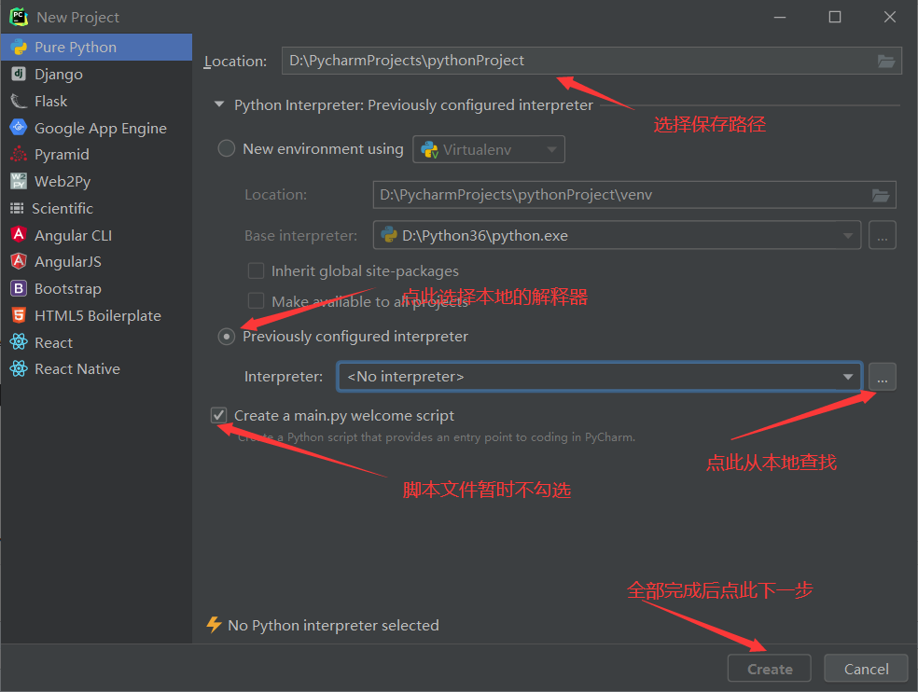Click PyCharm logo in title bar
This screenshot has height=692, width=918.
[x=19, y=17]
